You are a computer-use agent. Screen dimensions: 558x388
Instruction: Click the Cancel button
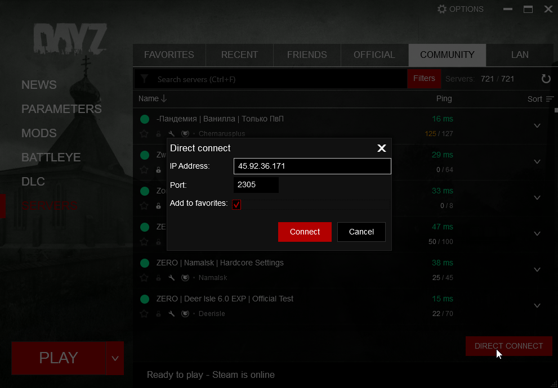point(361,232)
